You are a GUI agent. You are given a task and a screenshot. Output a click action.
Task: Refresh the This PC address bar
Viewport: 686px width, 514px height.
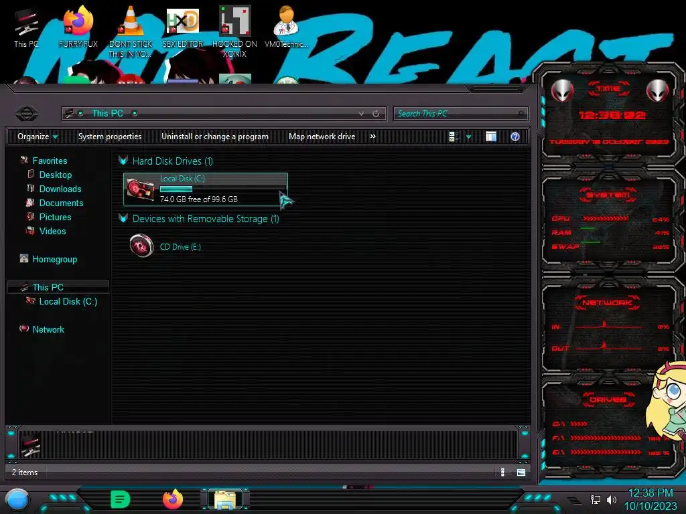(376, 114)
